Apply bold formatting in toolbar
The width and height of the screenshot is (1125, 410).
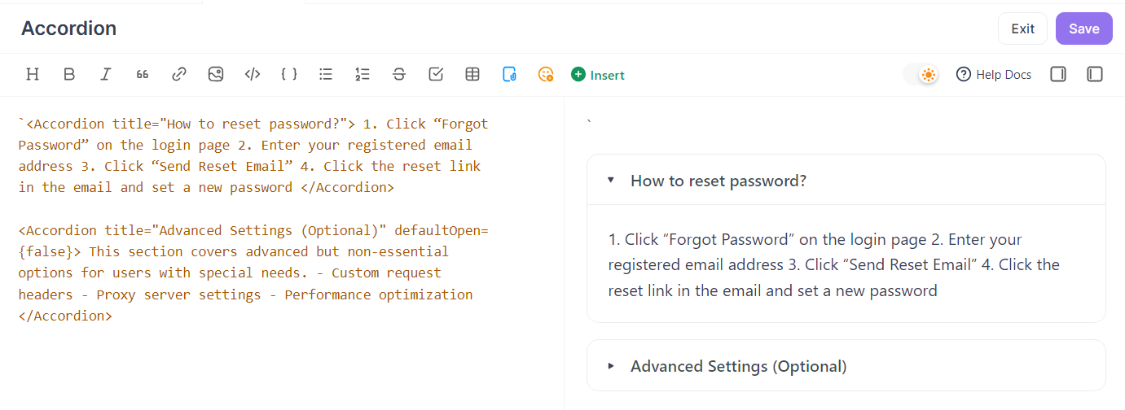(69, 75)
